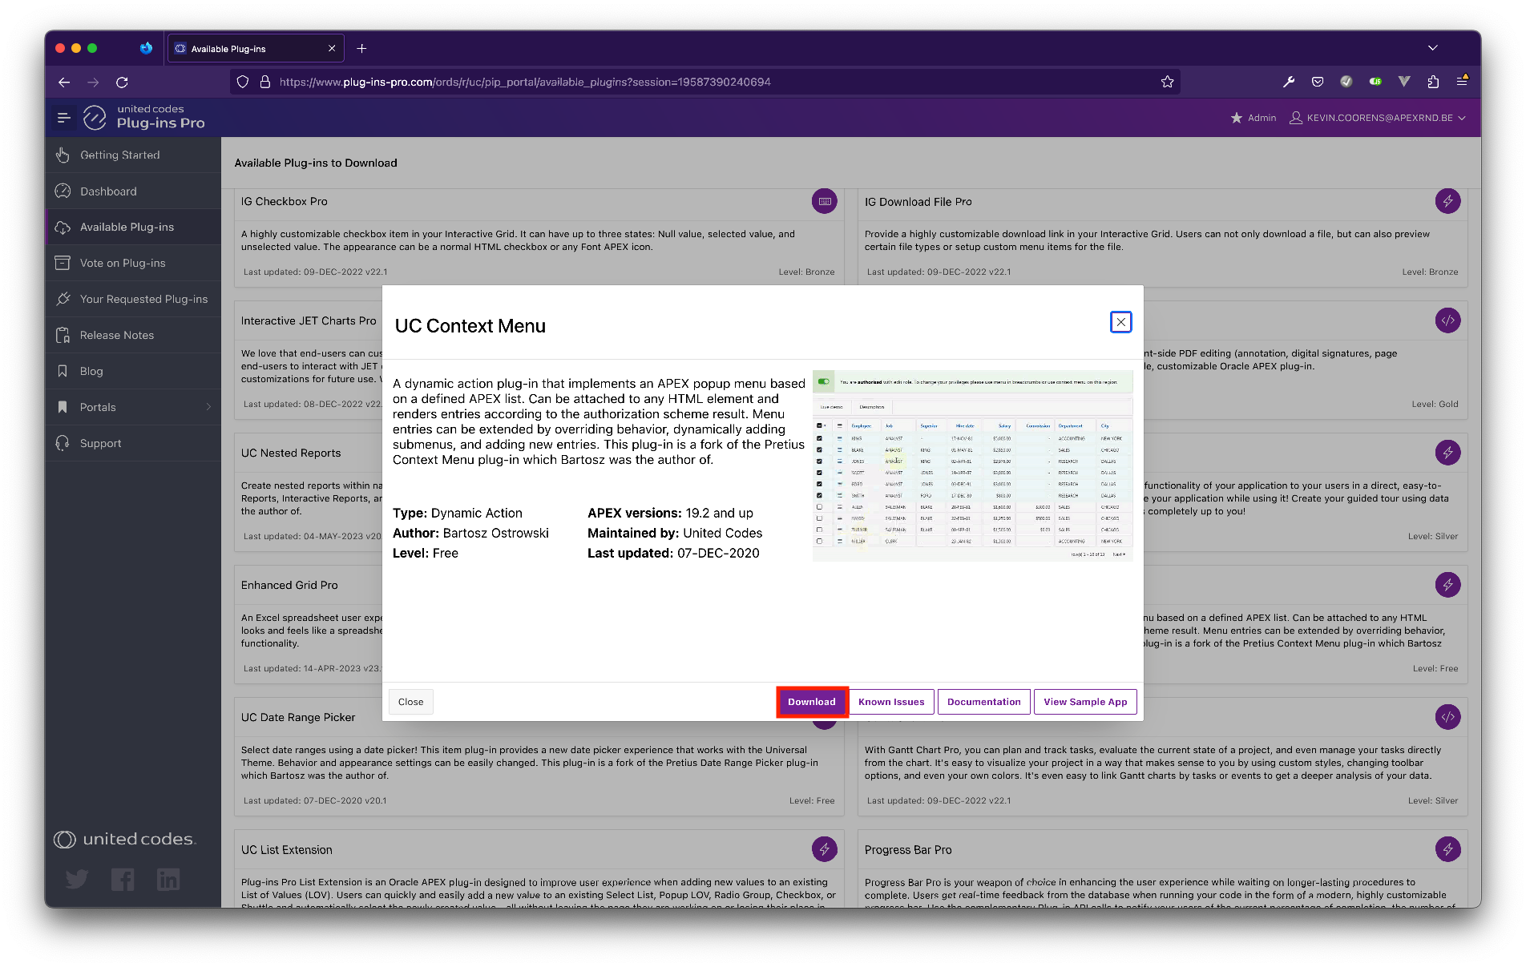Select the Available Plug-ins browser tab
Image resolution: width=1526 pixels, height=967 pixels.
(x=256, y=49)
